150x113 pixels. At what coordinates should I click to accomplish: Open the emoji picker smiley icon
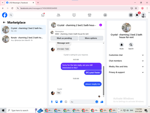pos(97,102)
